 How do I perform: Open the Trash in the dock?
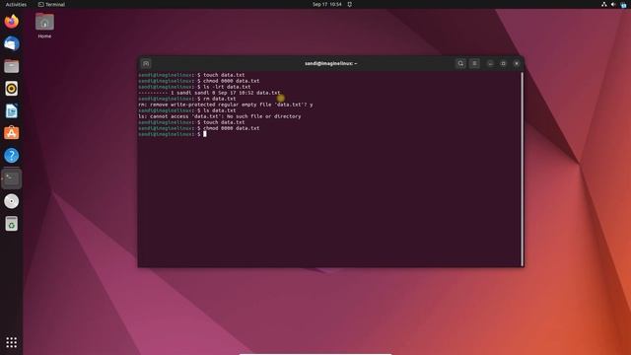tap(11, 224)
